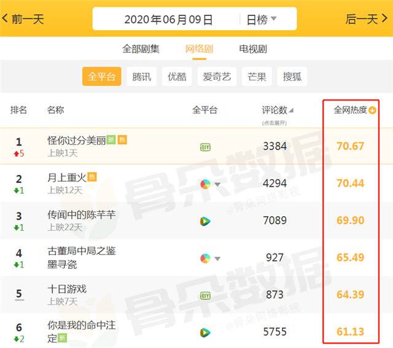The height and width of the screenshot is (348, 393).
Task: Open 日榜 ranking period dropdown
Action: pyautogui.click(x=261, y=19)
